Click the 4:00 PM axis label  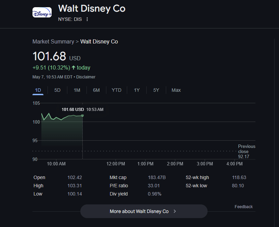click(234, 164)
